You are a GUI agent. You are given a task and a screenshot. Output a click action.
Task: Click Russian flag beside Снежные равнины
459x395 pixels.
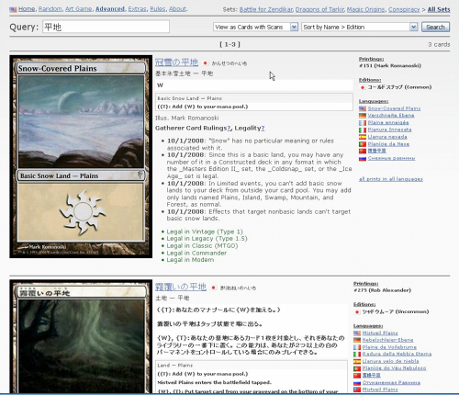pyautogui.click(x=363, y=158)
